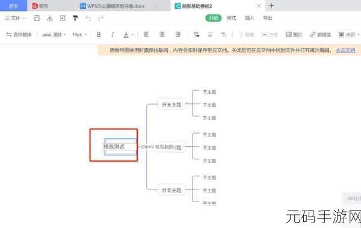Screen dimensions: 361x228
Task: Click the 外框 boundary button
Action: coord(270,34)
